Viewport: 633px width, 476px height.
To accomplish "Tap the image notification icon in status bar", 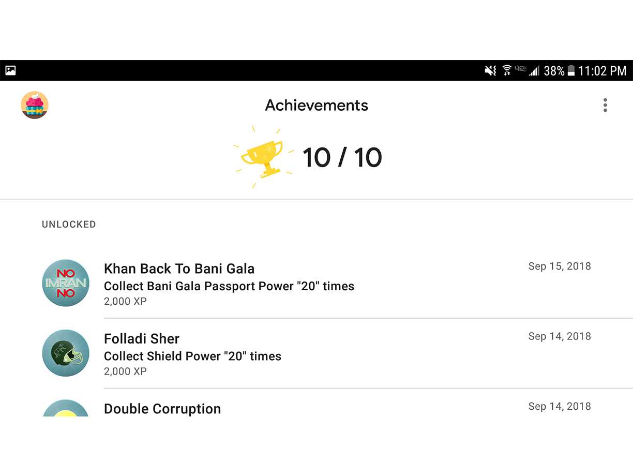I will pyautogui.click(x=10, y=71).
